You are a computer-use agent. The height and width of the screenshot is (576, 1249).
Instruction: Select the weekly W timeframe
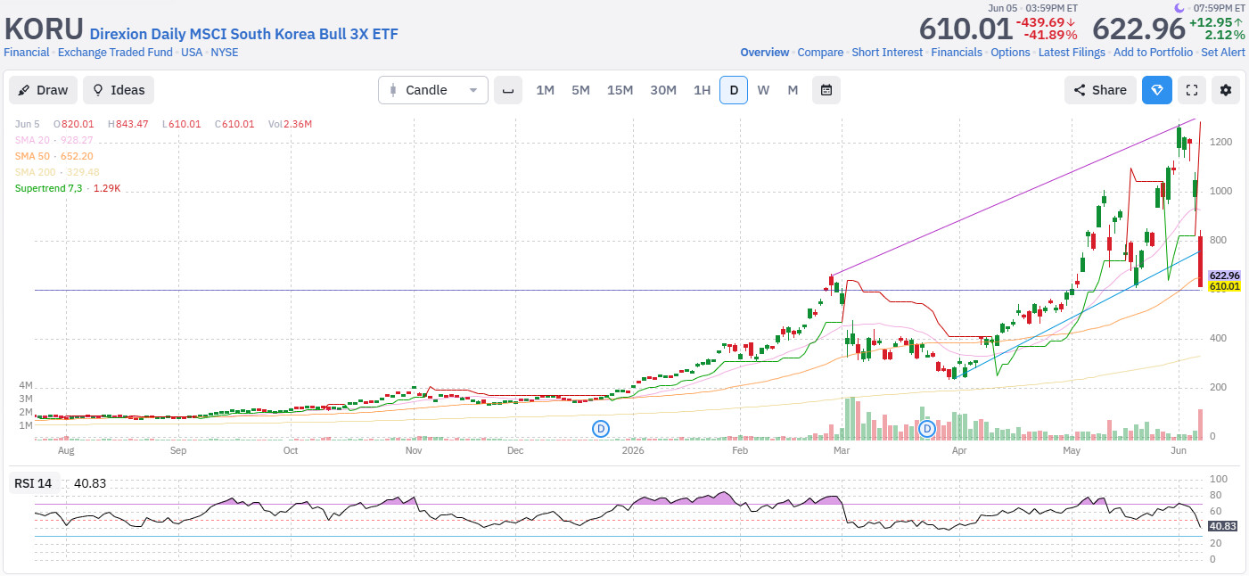click(763, 90)
